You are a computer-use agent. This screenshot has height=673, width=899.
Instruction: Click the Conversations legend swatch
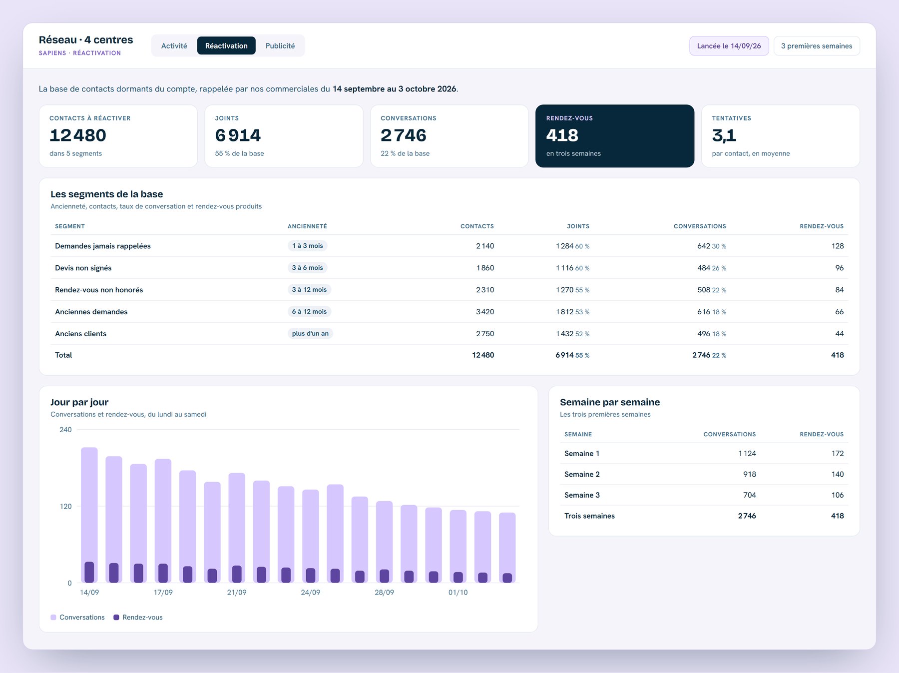click(53, 618)
